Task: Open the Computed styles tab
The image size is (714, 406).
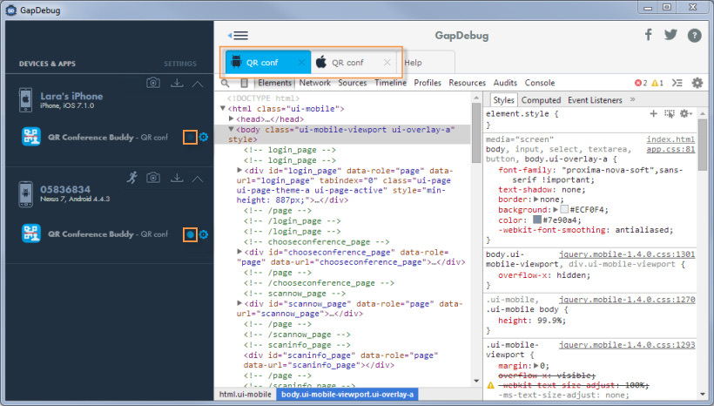Action: (x=541, y=100)
